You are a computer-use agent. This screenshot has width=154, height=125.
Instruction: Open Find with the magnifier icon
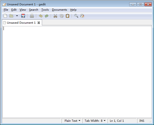(x=76, y=16)
